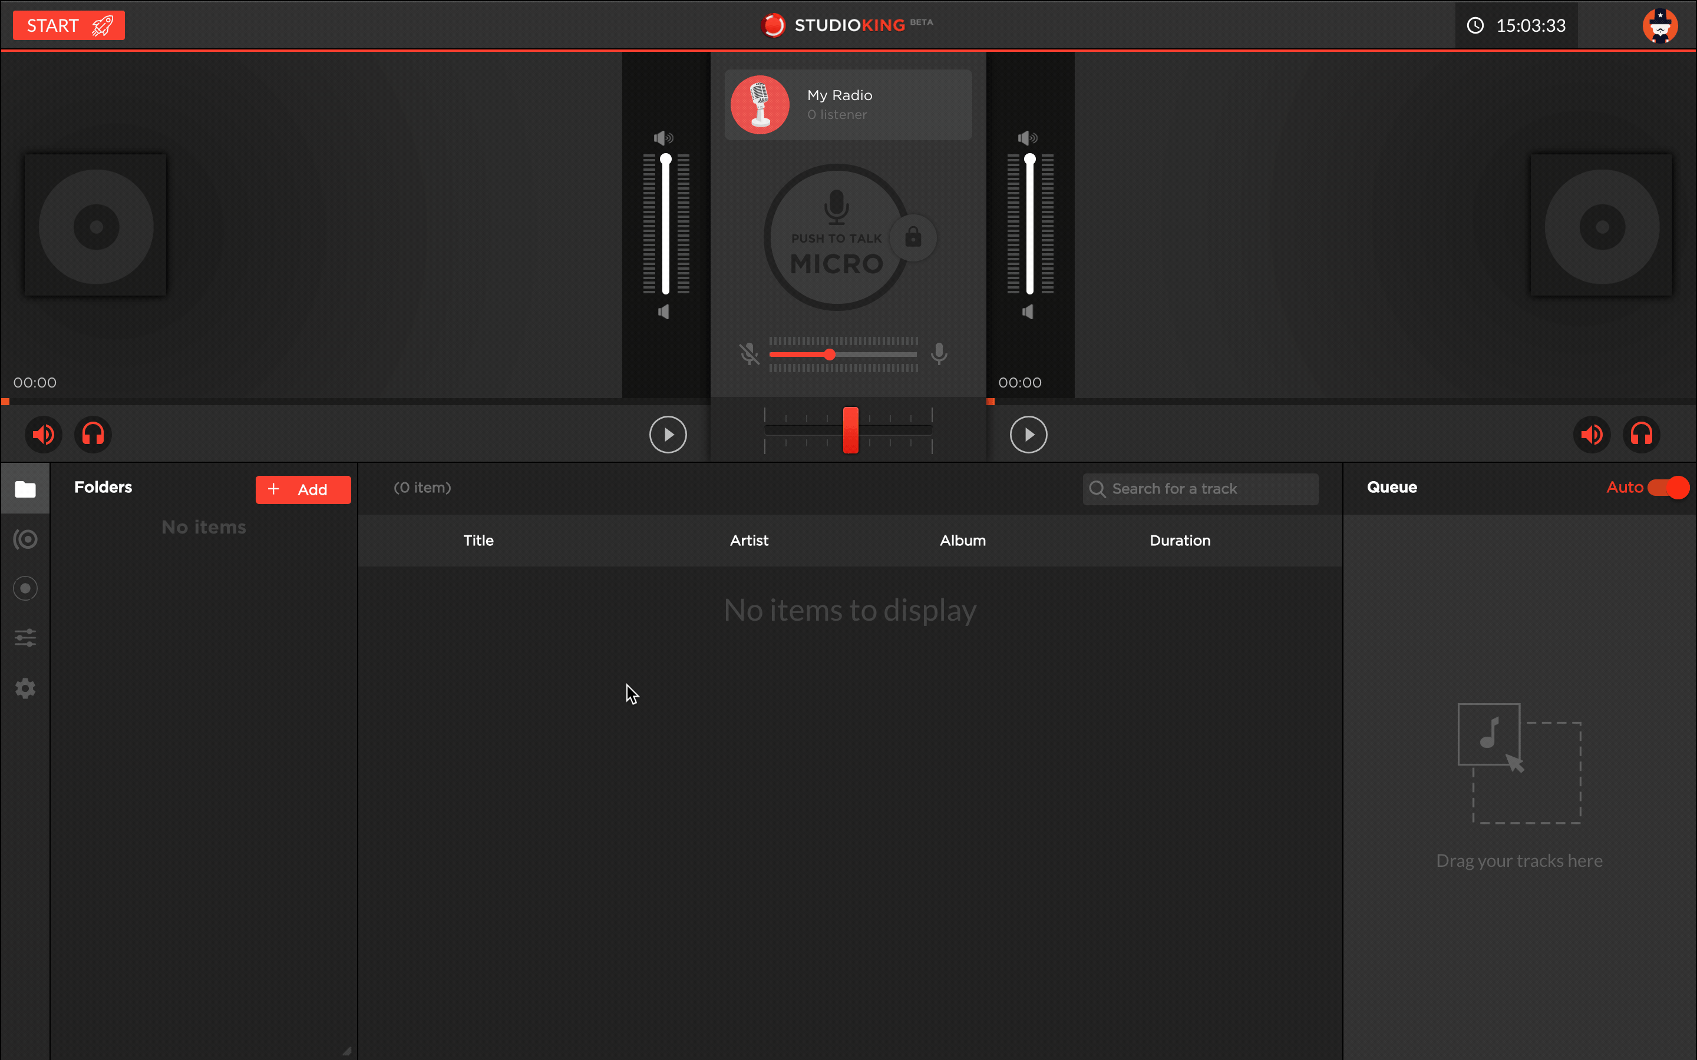Image resolution: width=1697 pixels, height=1060 pixels.
Task: Push the PUSH TO TALK MICRO button
Action: coord(836,237)
